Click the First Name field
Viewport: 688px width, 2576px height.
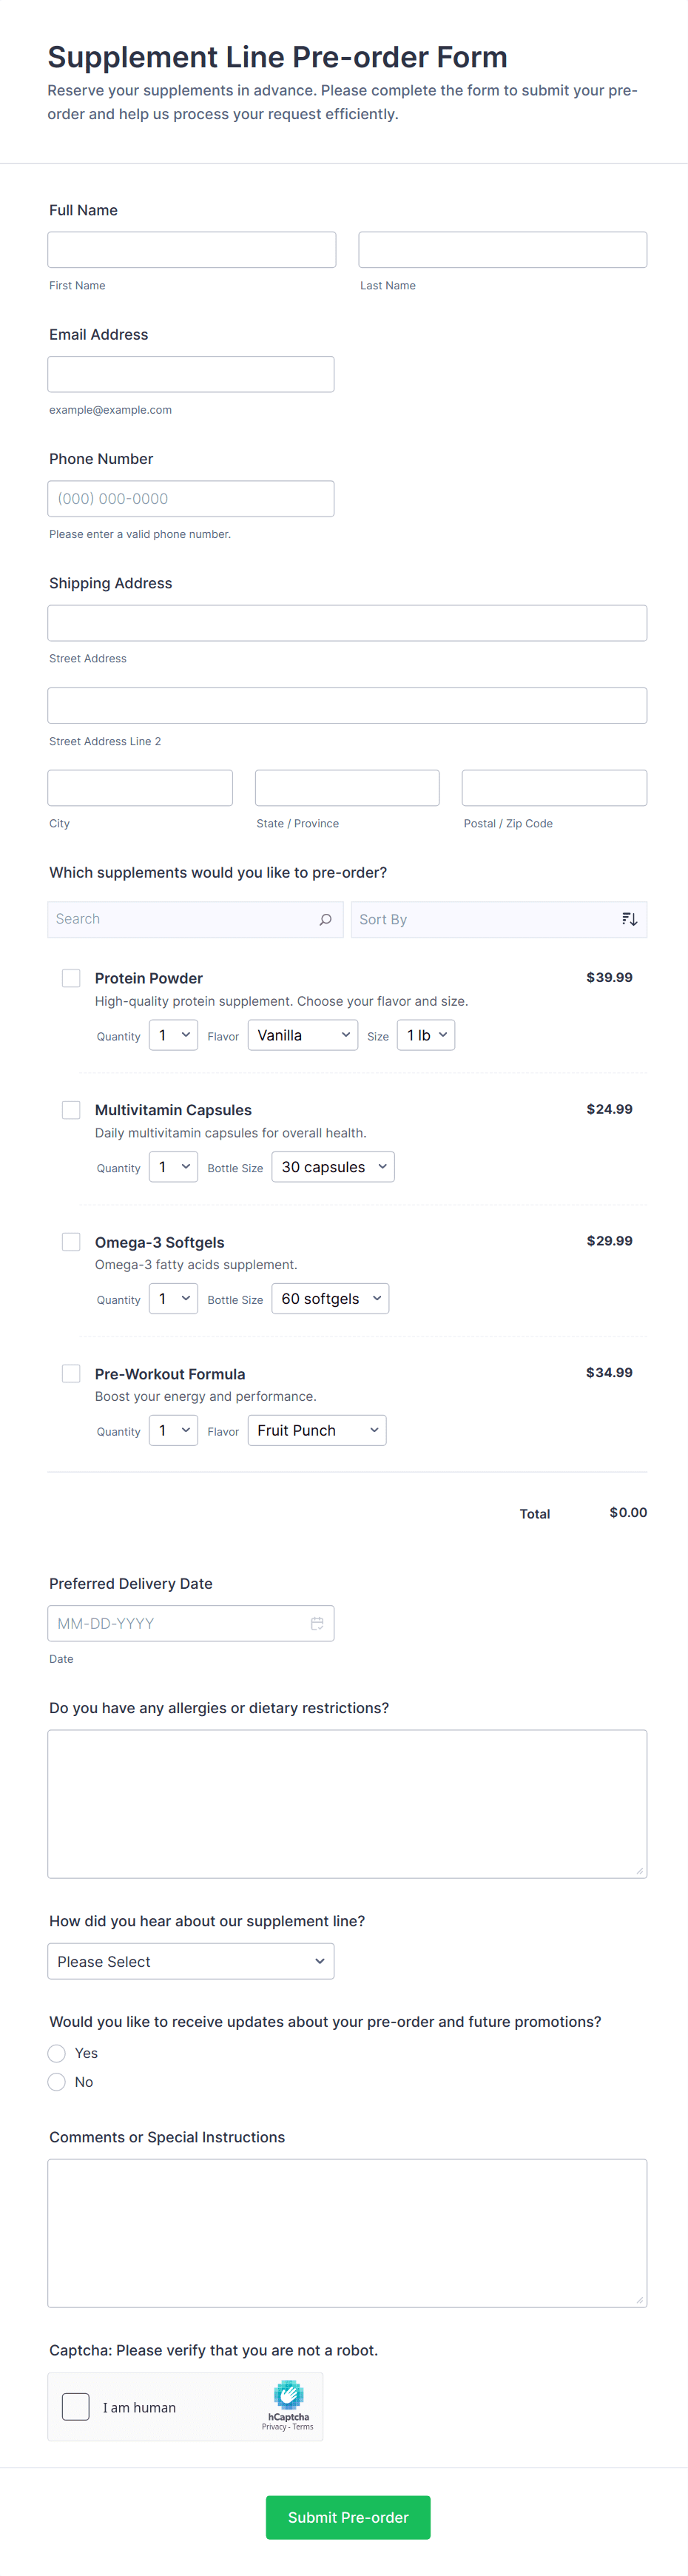[x=191, y=250]
